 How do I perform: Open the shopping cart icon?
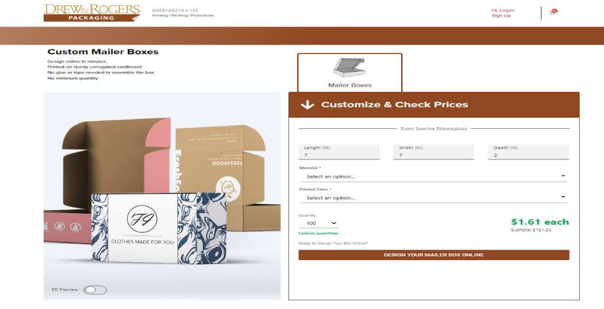point(553,12)
